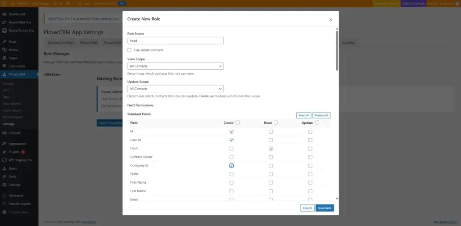Open the Pages icon in sidebar

tap(4, 58)
